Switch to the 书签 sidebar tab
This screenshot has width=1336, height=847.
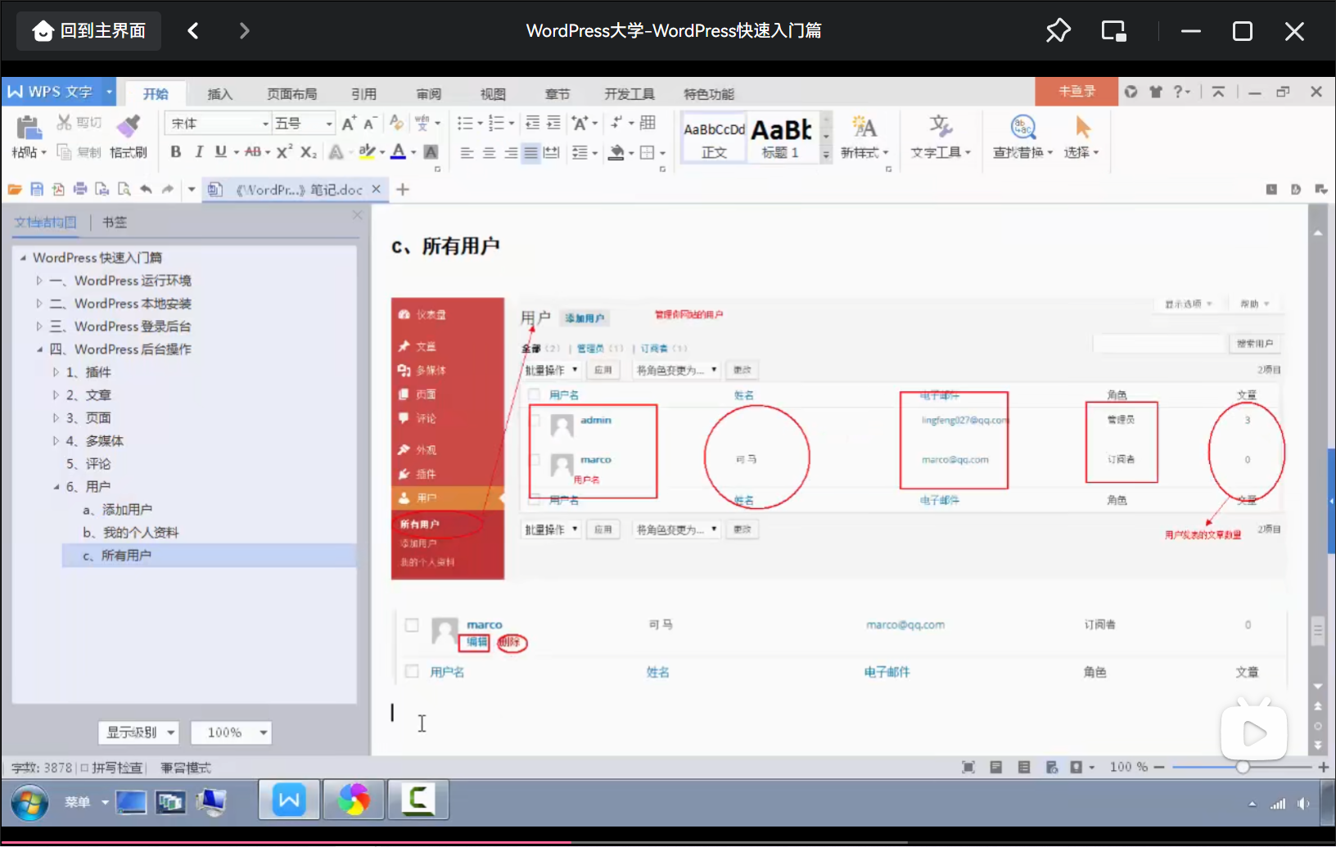(x=115, y=222)
